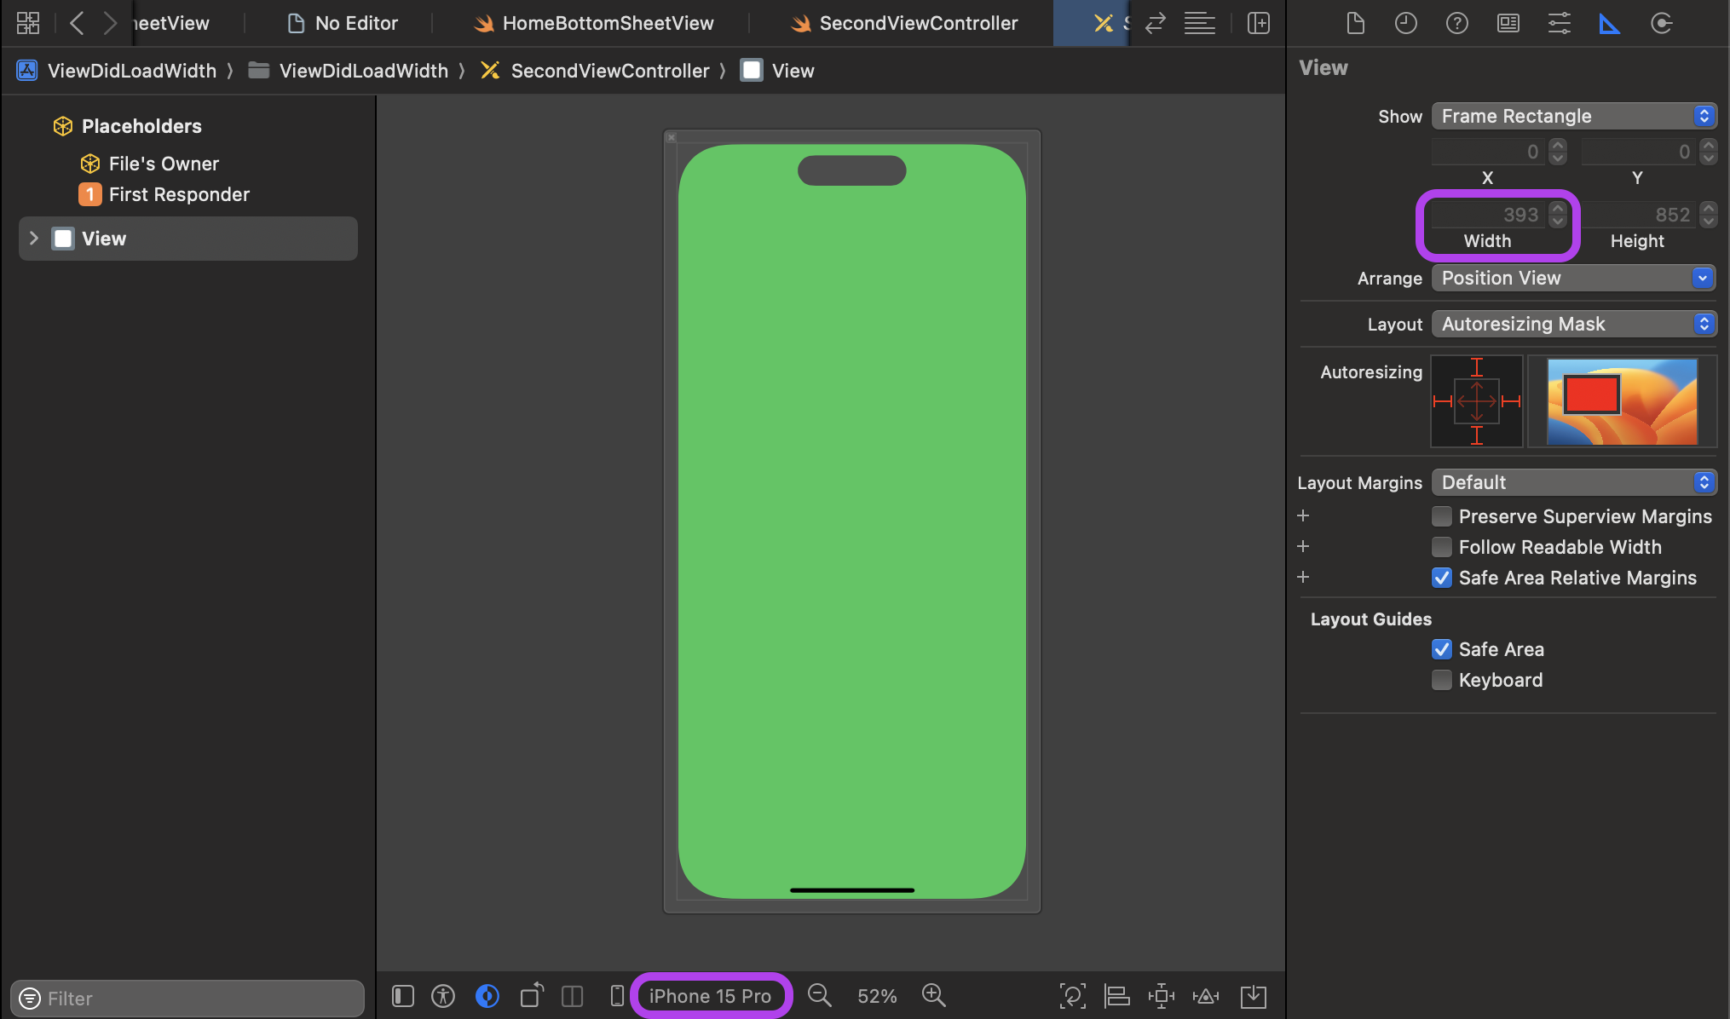Switch to the Attributes inspector icon
Viewport: 1730px width, 1019px height.
pos(1559,23)
